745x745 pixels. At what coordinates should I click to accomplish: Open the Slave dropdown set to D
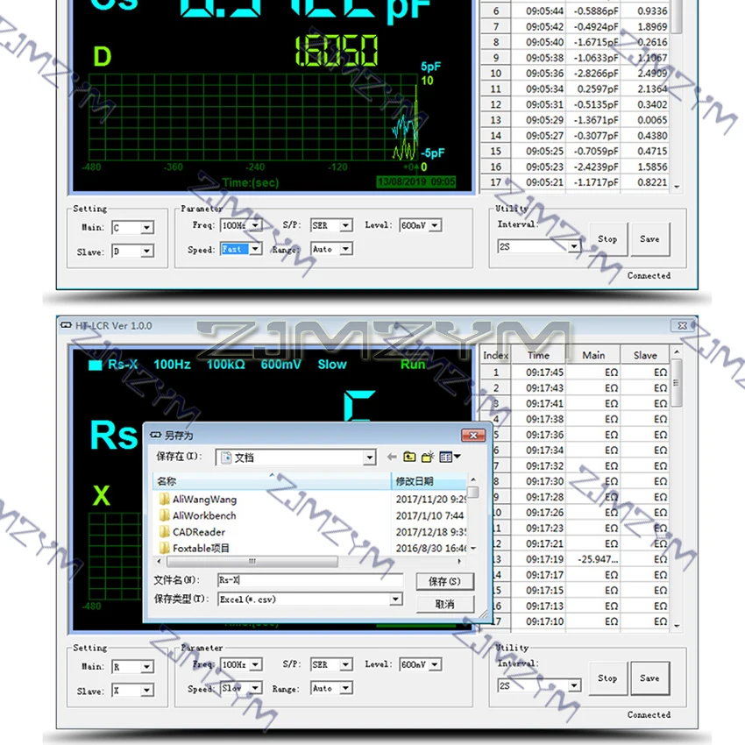pos(146,252)
